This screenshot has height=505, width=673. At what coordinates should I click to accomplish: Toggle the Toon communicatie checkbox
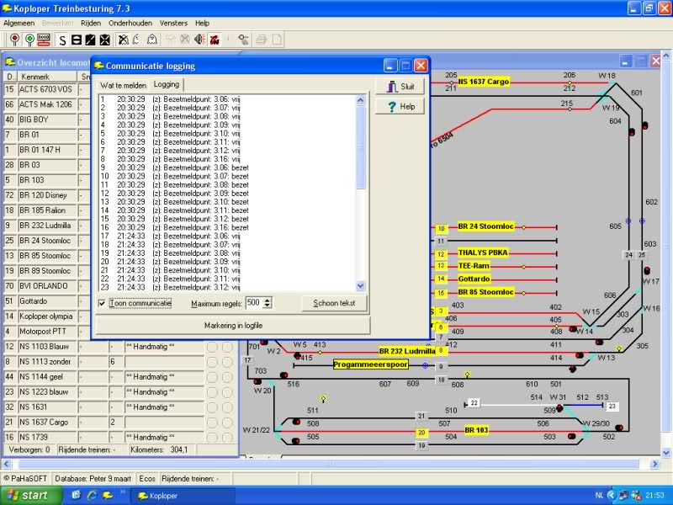102,303
